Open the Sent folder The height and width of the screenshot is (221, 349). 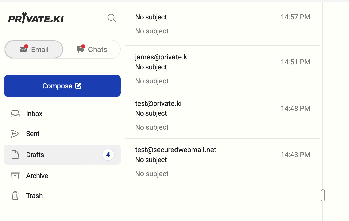point(33,134)
